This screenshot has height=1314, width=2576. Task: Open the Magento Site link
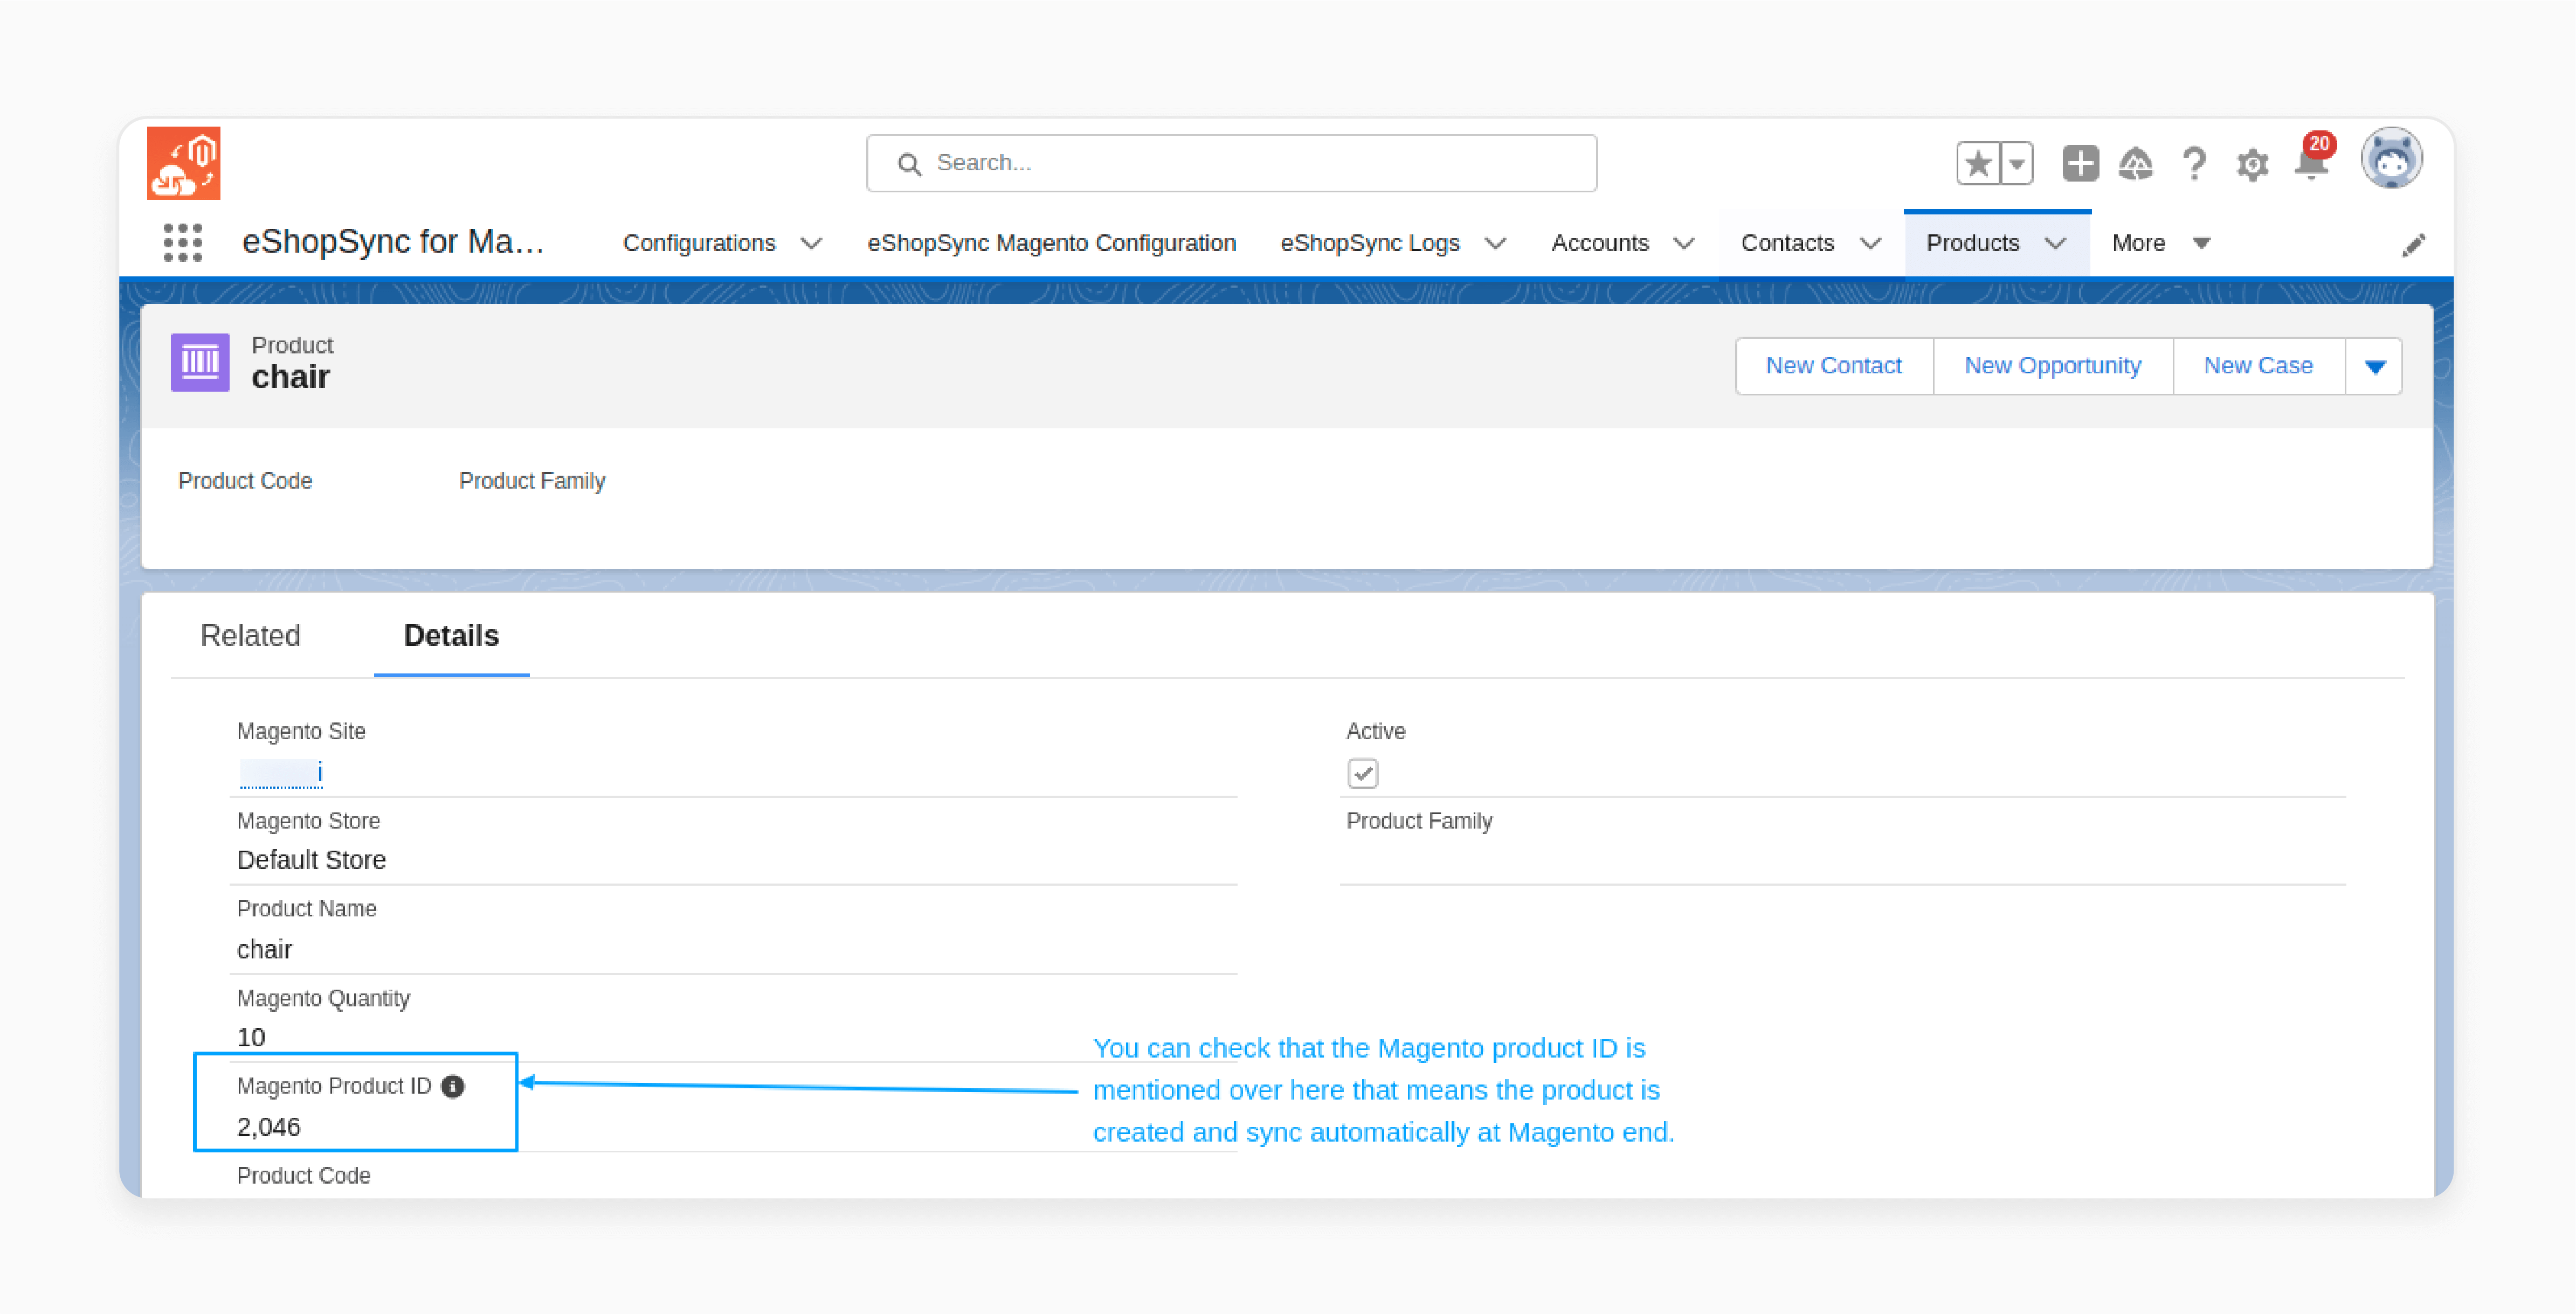pos(281,774)
